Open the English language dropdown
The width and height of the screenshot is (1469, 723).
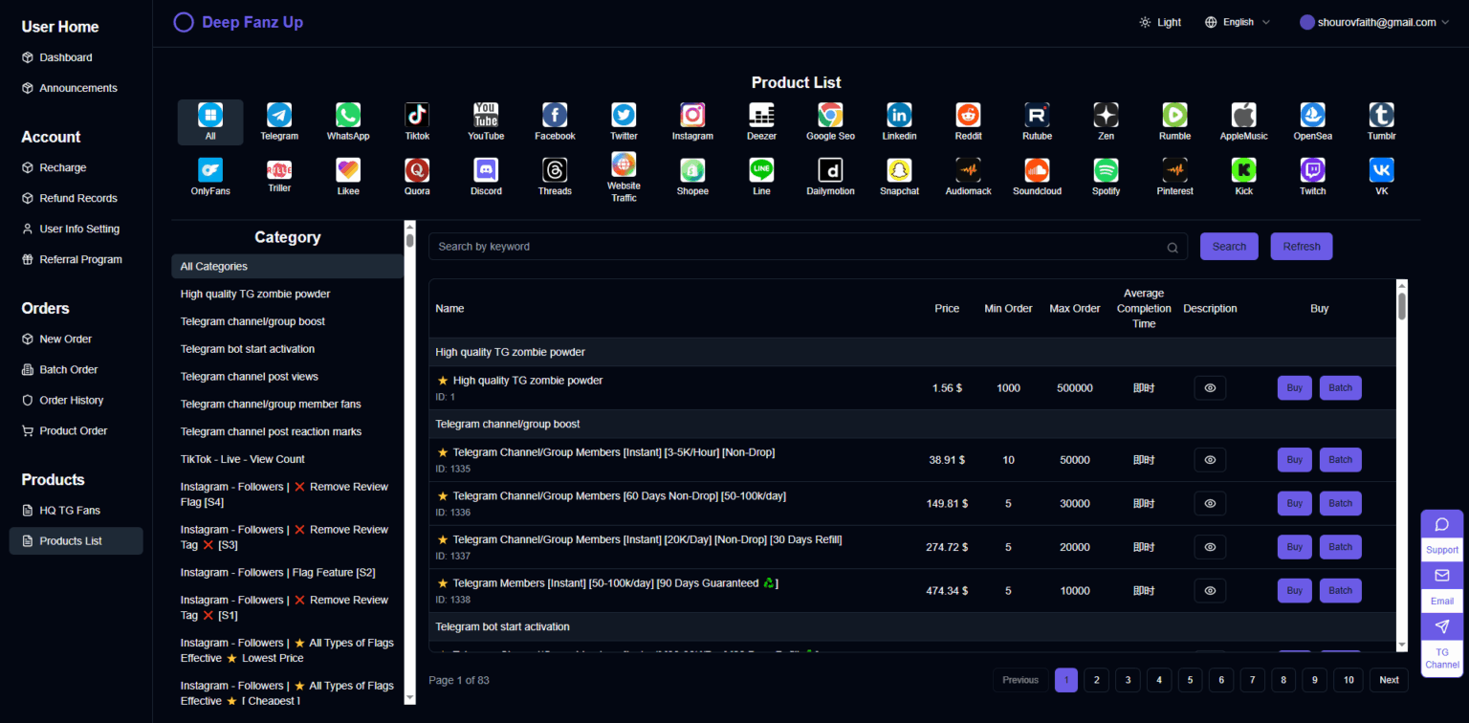pos(1238,22)
